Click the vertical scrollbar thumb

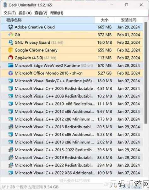pyautogui.click(x=146, y=73)
